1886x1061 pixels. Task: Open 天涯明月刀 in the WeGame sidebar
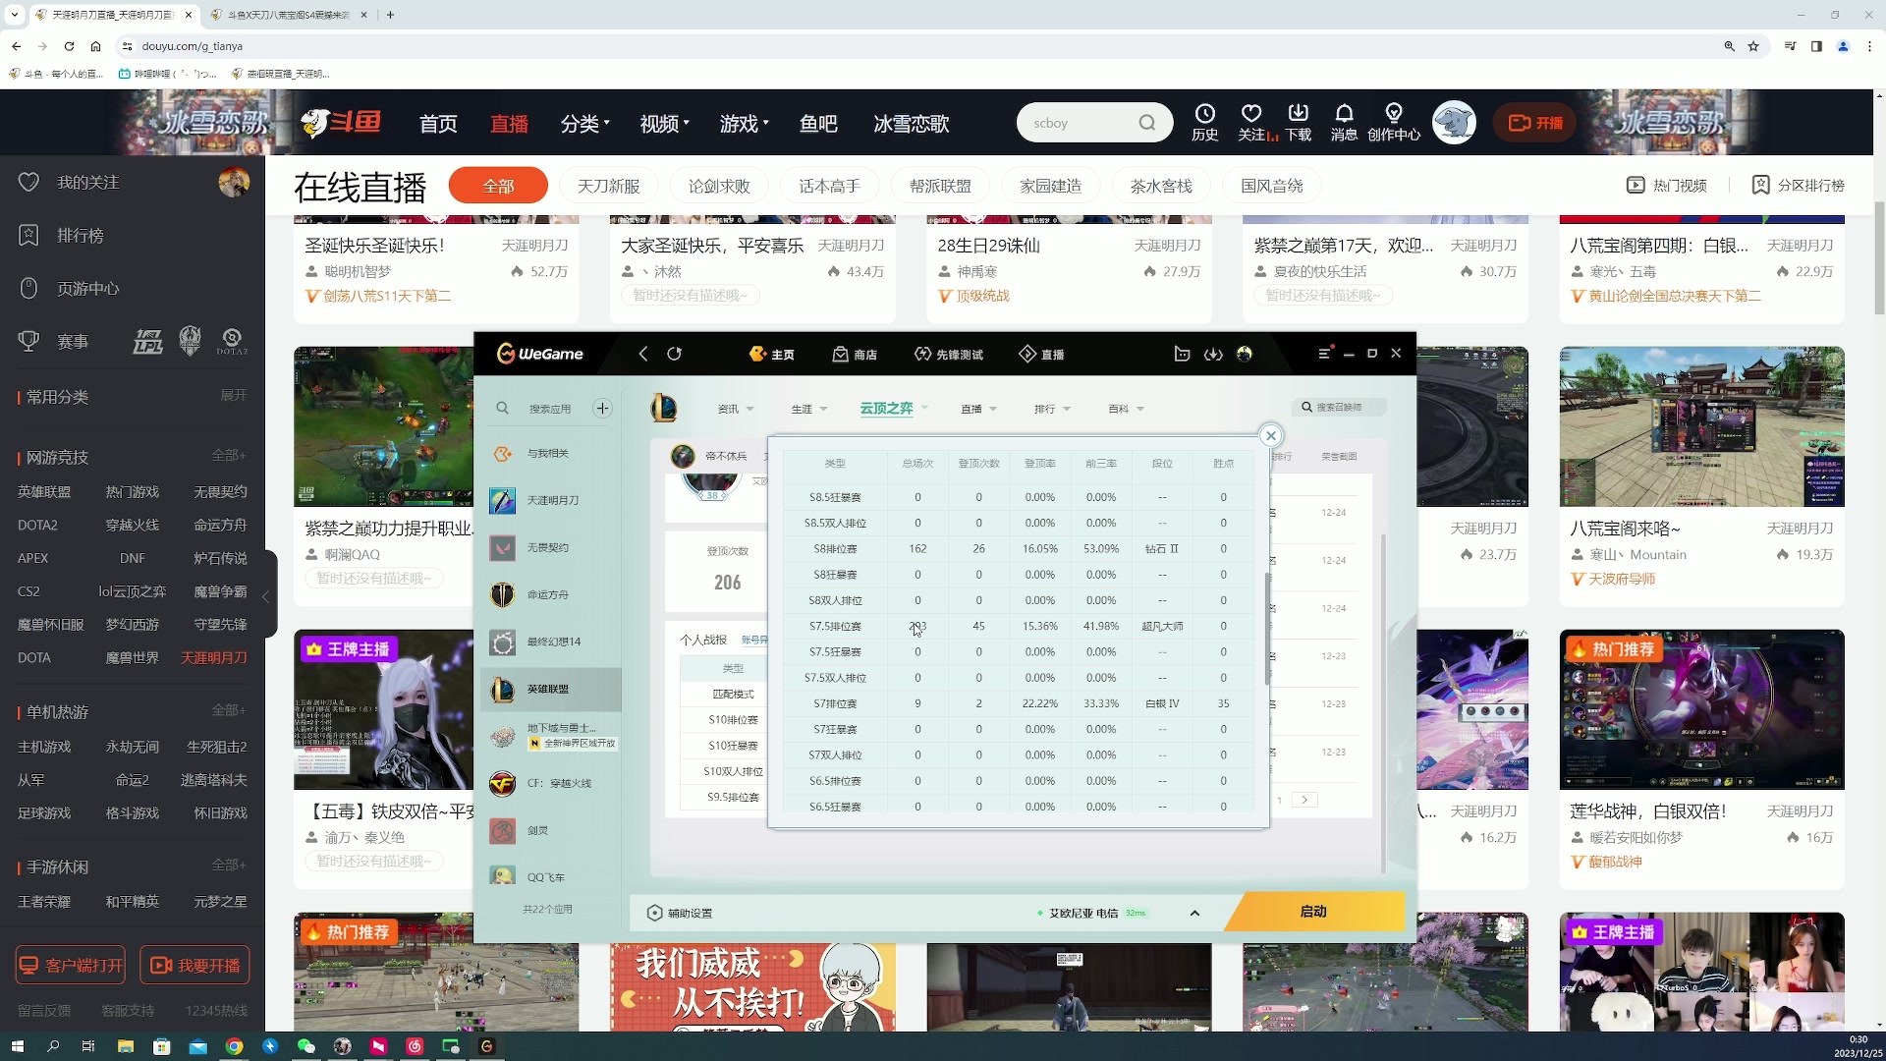(550, 500)
